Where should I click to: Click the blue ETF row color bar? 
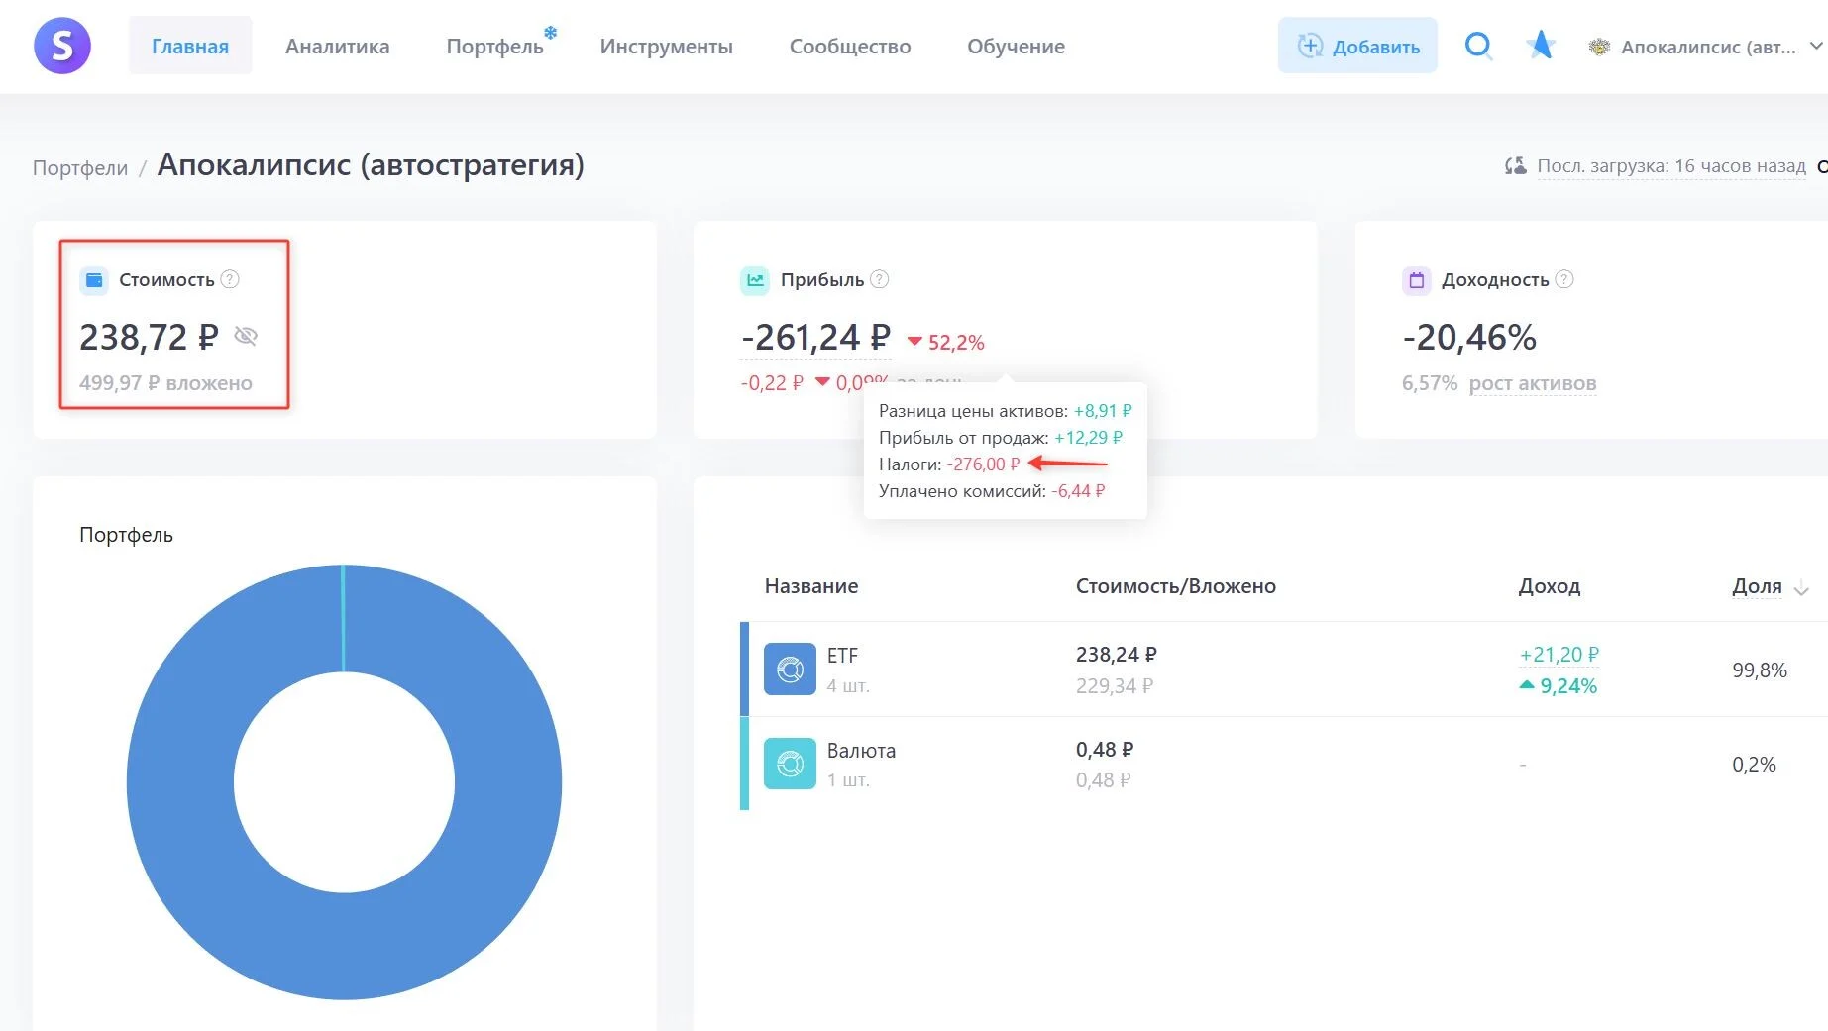[x=744, y=670]
